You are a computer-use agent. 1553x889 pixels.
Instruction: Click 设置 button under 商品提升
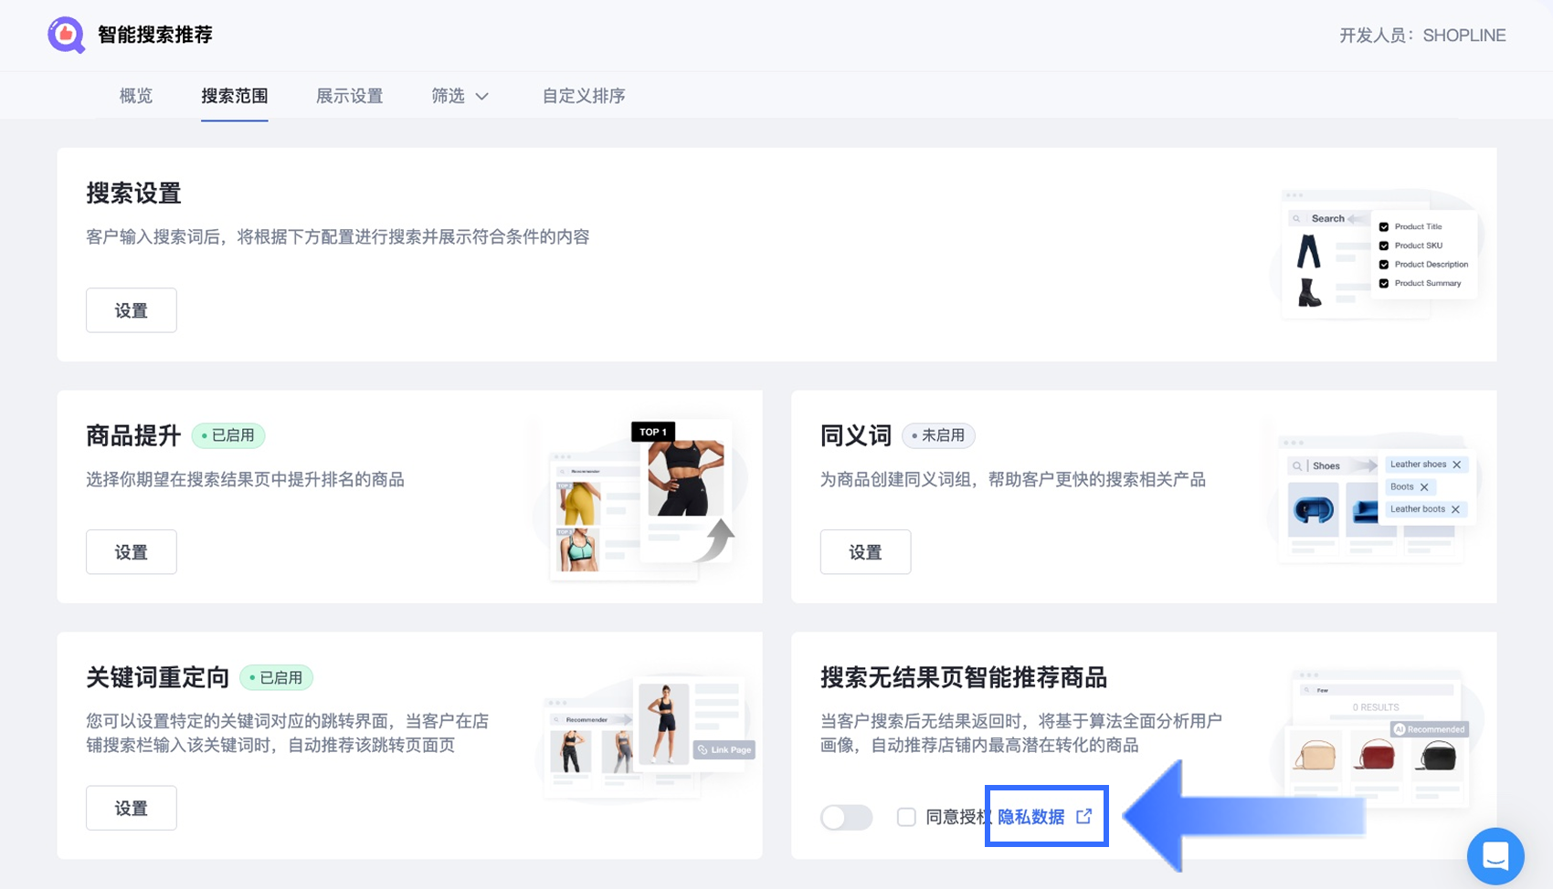[x=132, y=552]
